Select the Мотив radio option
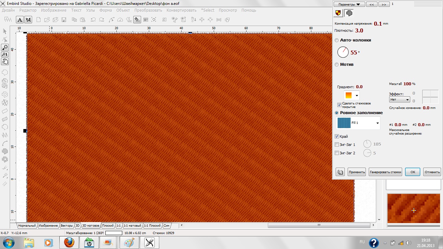 click(x=337, y=65)
